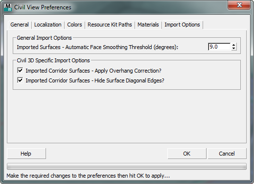Confirm changes with OK button
Viewport: 254px width, 184px height.
187,154
